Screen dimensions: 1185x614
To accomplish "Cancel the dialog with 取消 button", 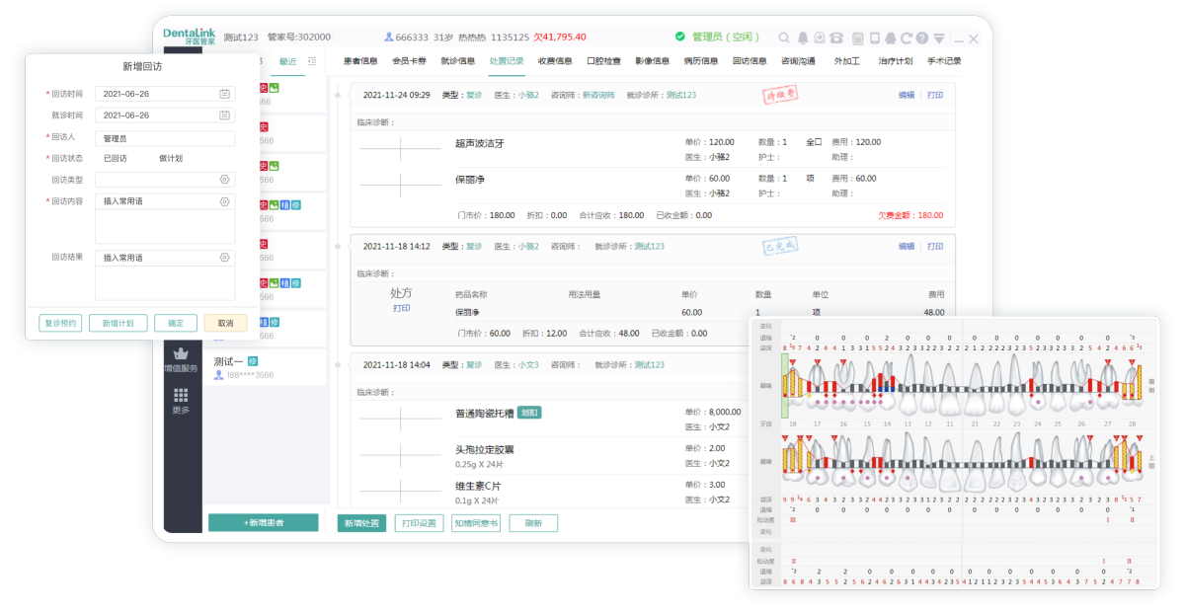I will click(x=226, y=323).
